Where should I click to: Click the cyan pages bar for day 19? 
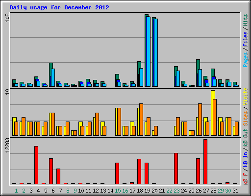tap(149, 51)
